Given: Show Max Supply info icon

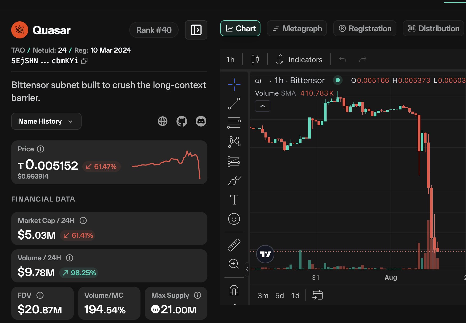Looking at the screenshot, I should click(198, 295).
